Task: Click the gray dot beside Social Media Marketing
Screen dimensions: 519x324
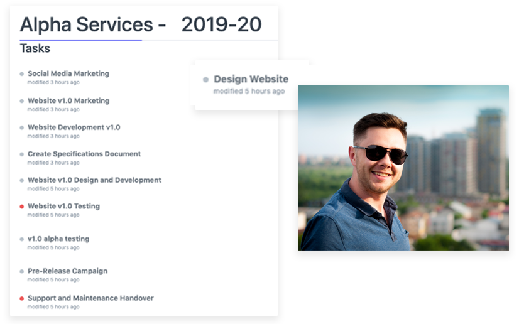Action: 22,74
